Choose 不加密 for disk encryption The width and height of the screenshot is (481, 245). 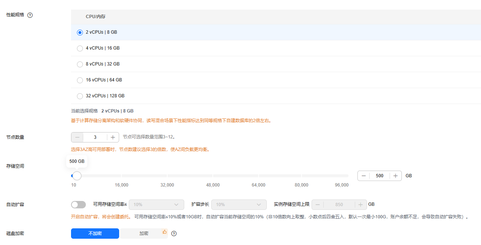tap(95, 234)
